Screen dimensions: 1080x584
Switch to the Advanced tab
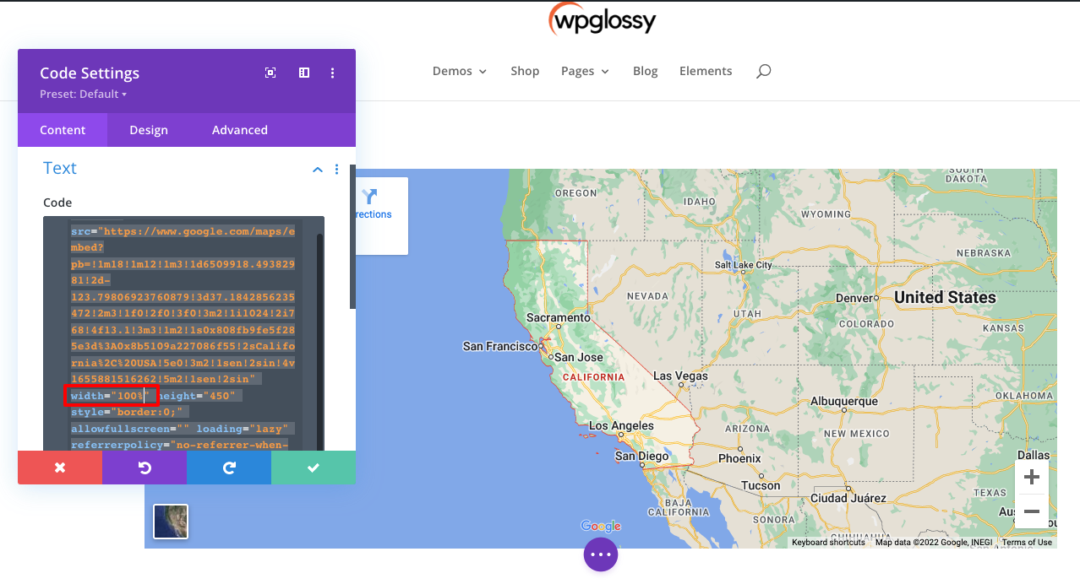240,130
